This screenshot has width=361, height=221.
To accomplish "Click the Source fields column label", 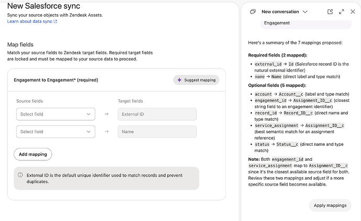I will point(29,101).
